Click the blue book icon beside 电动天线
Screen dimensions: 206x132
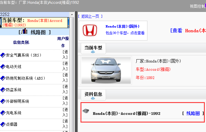[x=3, y=67]
